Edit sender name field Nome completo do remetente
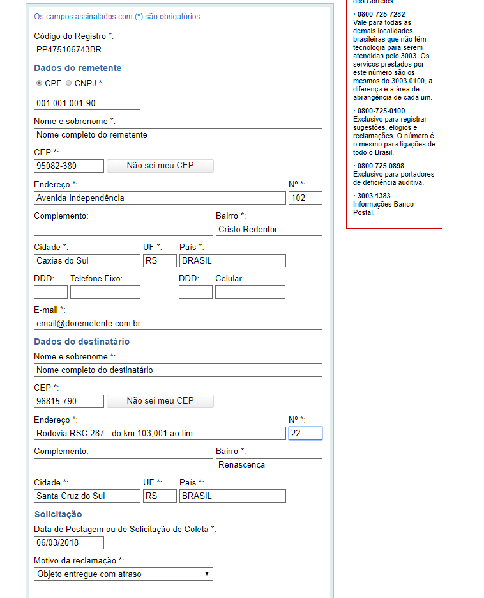The height and width of the screenshot is (598, 484). point(178,134)
